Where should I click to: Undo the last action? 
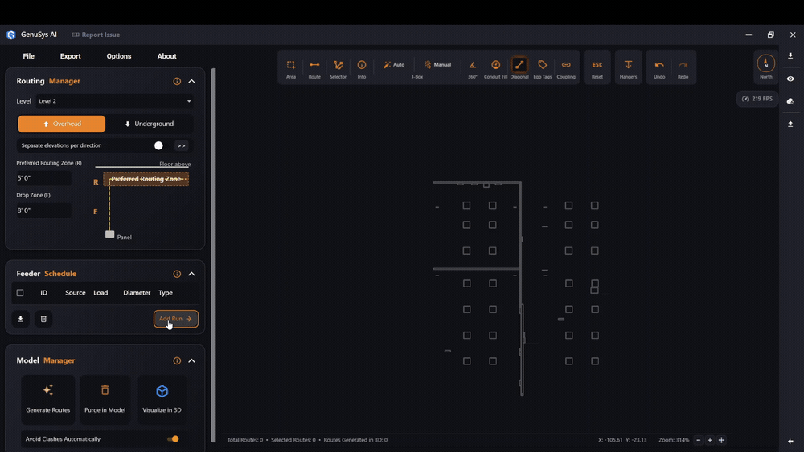point(659,68)
